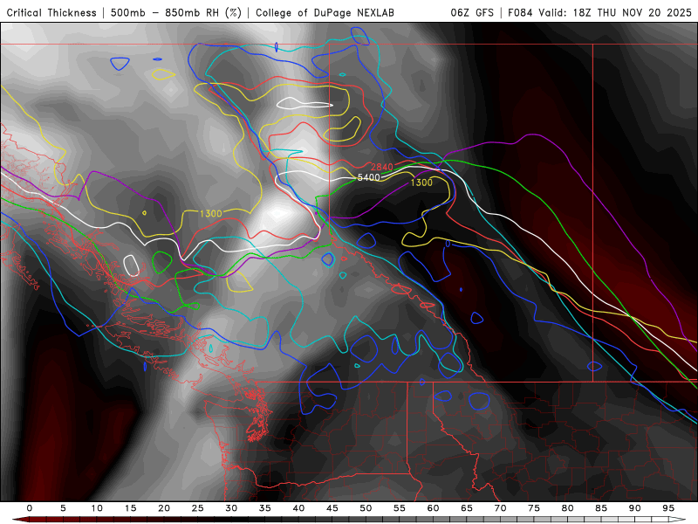Click the "35" value on the color scale
The image size is (698, 524).
265,508
